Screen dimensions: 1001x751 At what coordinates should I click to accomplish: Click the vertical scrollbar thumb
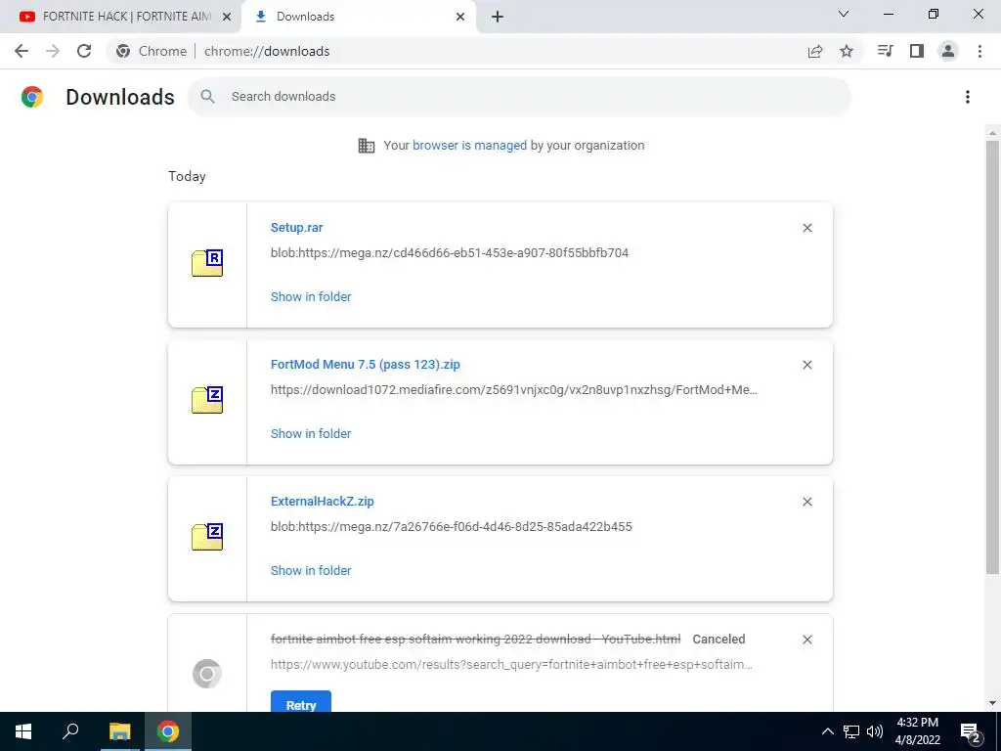point(992,358)
